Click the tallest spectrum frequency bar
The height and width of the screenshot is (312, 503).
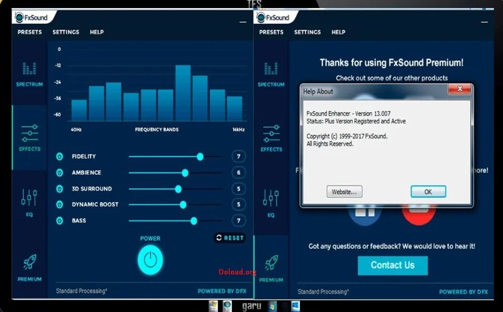click(183, 93)
